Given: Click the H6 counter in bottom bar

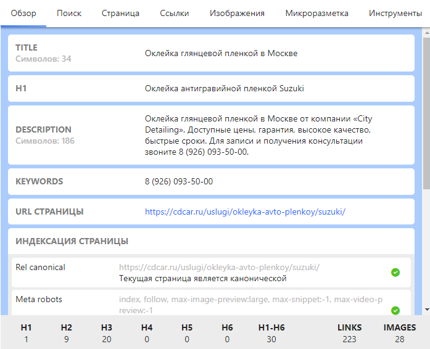Looking at the screenshot, I should pos(227,333).
